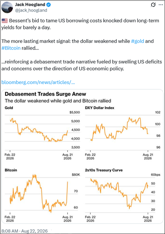The width and height of the screenshot is (165, 234).
Task: Open Jack Hoogland's profile avatar
Action: 7,7
